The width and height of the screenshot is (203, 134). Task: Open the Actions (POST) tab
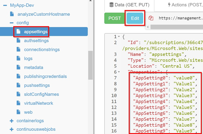tap(185, 5)
